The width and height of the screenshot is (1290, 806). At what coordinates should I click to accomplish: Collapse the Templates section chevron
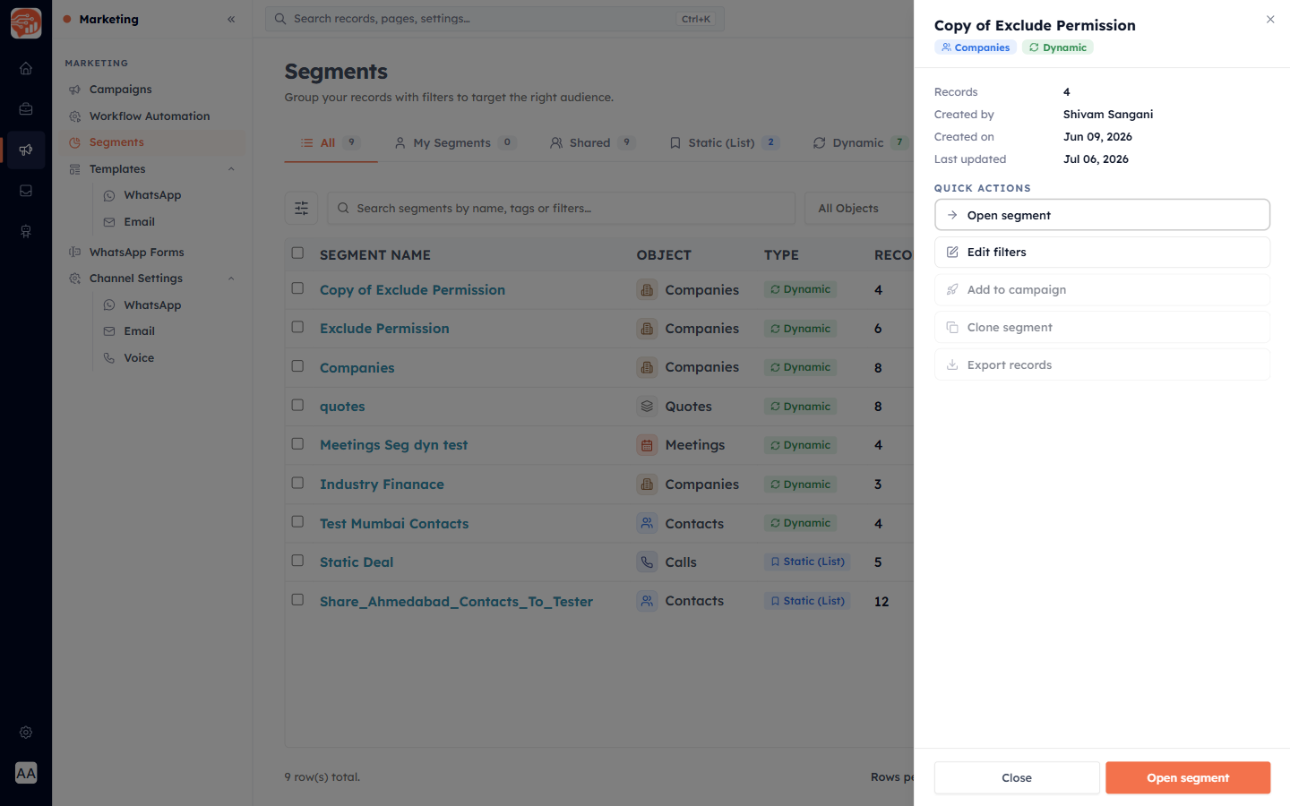231,169
